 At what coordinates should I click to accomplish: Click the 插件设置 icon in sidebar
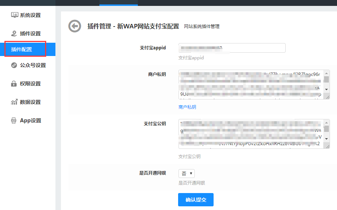tap(14, 34)
